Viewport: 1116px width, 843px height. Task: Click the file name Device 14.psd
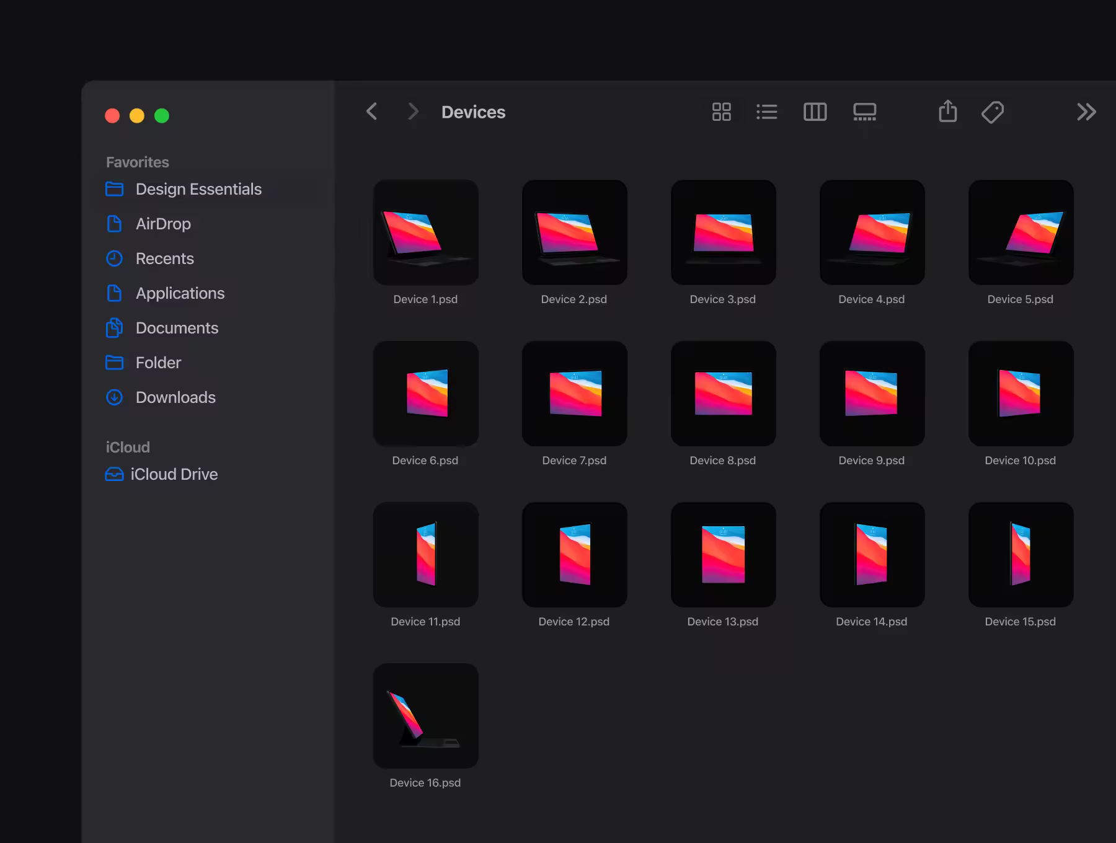click(872, 622)
